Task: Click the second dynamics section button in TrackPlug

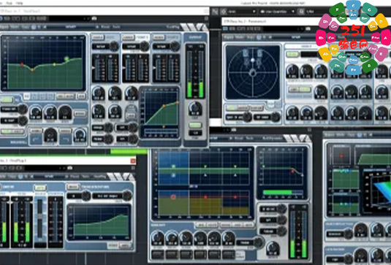Action: [x=128, y=37]
